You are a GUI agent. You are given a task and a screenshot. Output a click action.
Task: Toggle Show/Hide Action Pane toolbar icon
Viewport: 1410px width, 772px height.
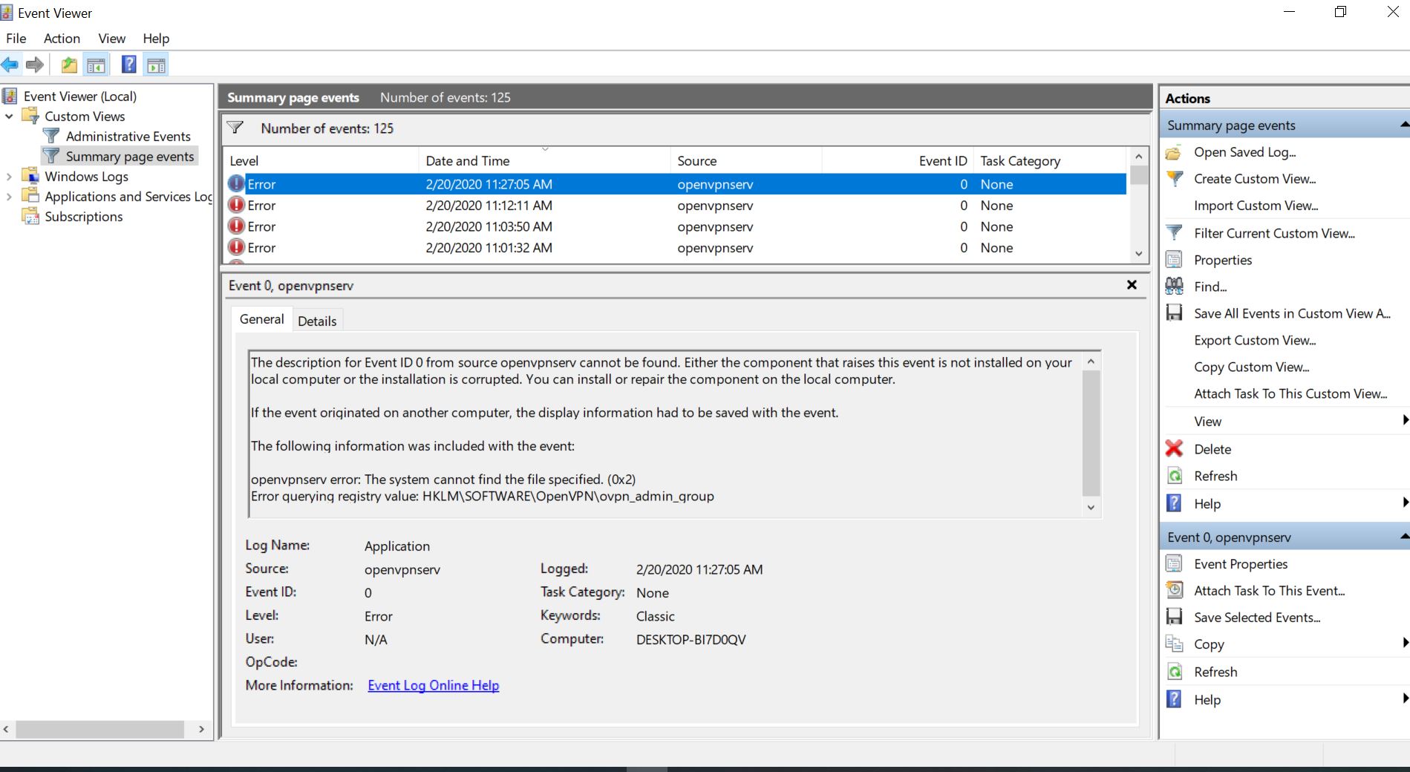tap(156, 65)
